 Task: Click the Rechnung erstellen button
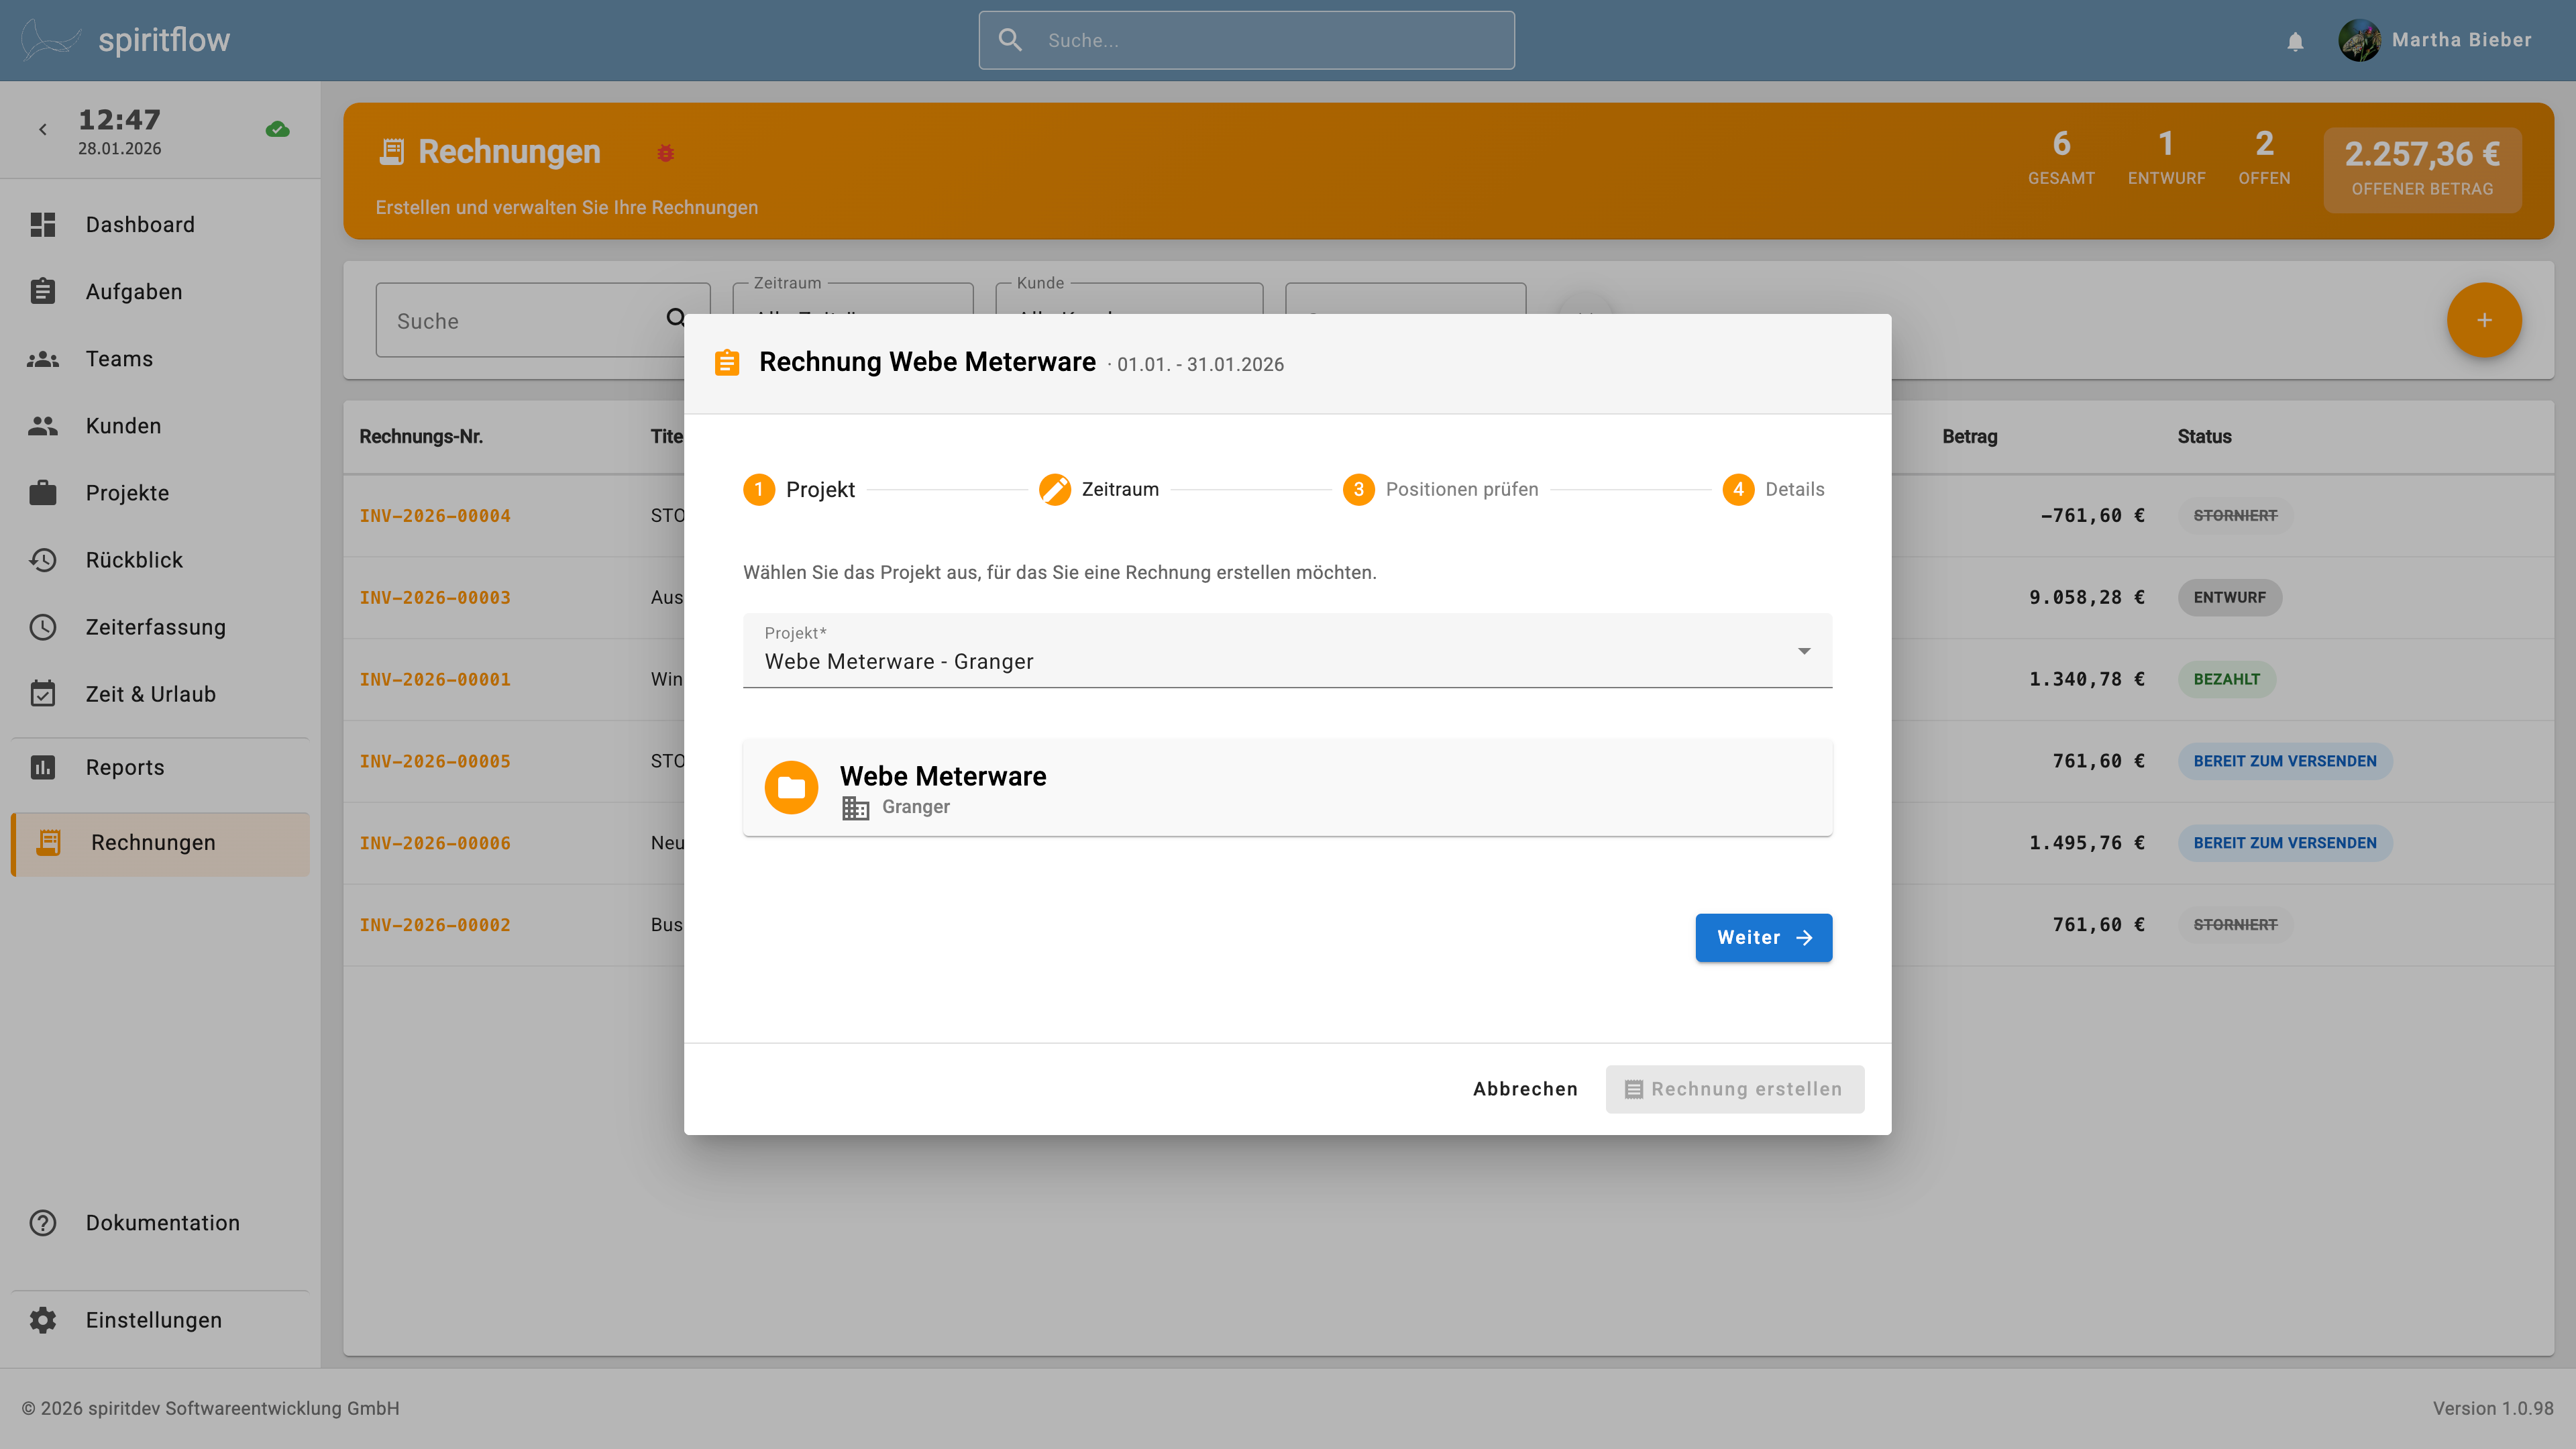(x=1734, y=1089)
